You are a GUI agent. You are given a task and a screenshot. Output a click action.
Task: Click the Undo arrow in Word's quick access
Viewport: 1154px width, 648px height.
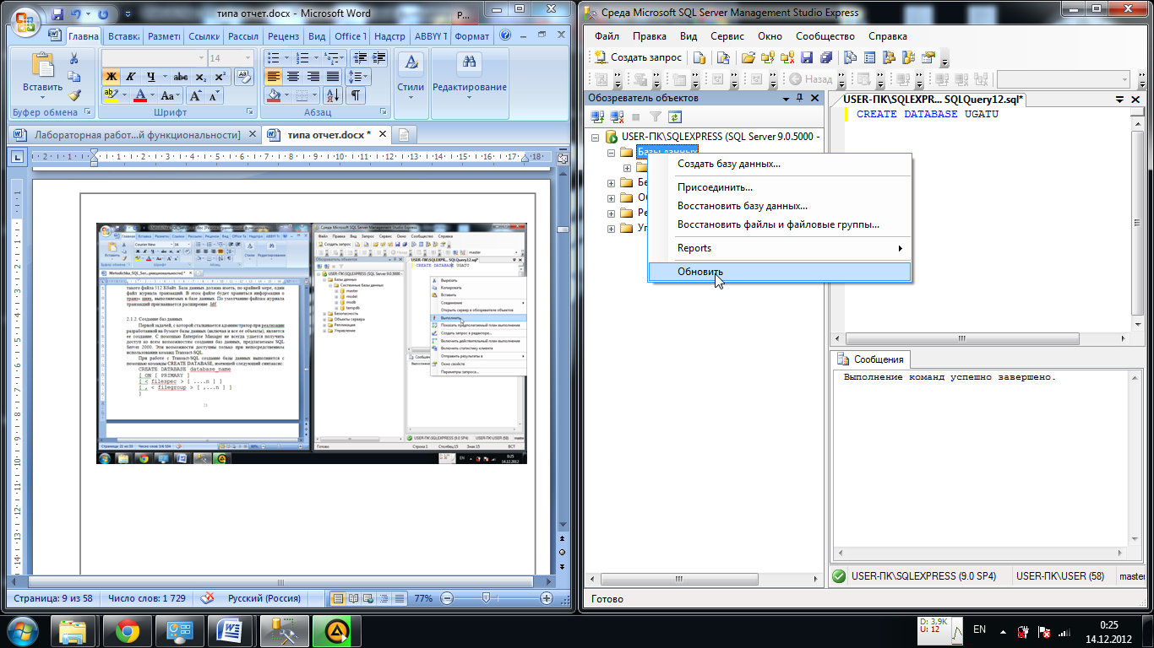pos(76,14)
